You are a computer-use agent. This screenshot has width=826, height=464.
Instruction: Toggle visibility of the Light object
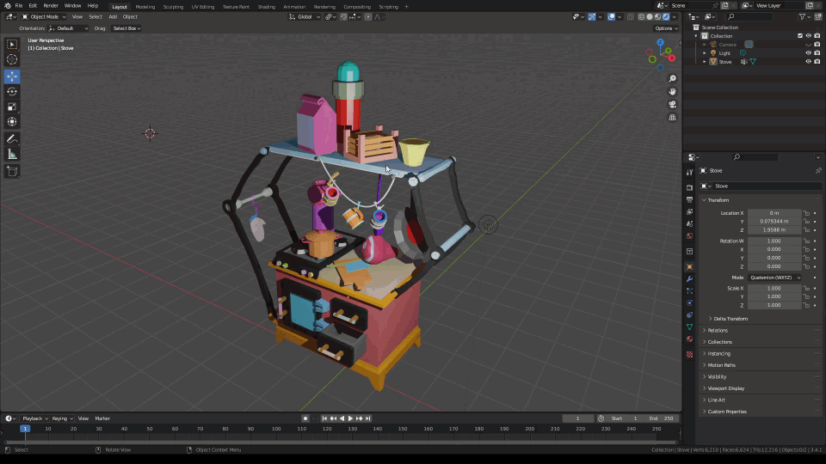pos(808,53)
